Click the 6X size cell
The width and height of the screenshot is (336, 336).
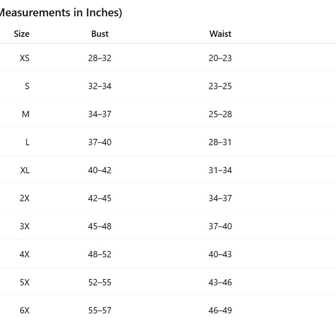[25, 311]
